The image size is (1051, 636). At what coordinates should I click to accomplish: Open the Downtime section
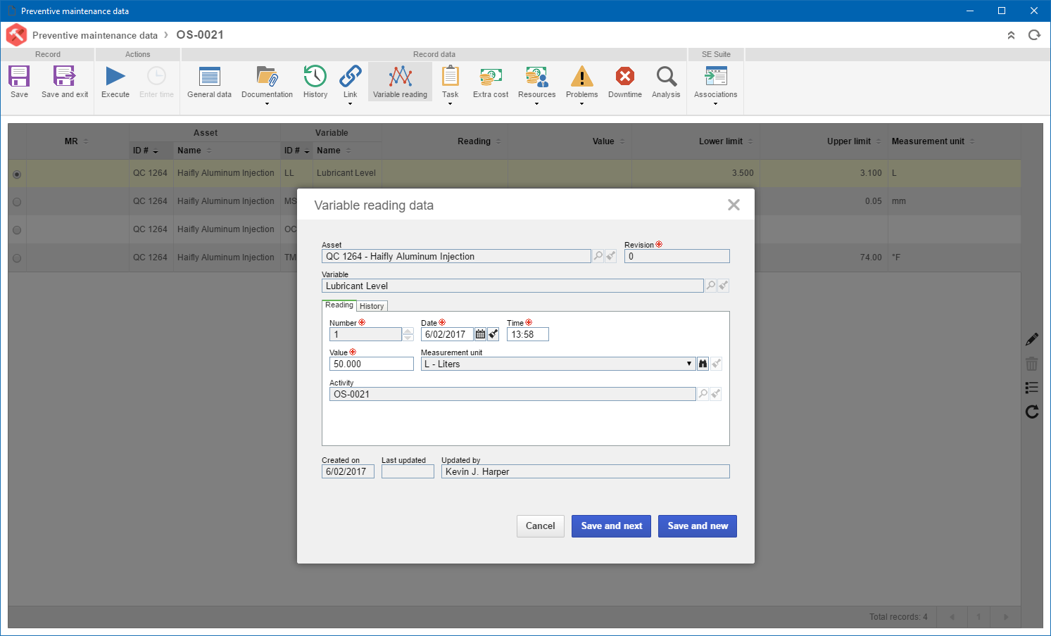coord(625,82)
